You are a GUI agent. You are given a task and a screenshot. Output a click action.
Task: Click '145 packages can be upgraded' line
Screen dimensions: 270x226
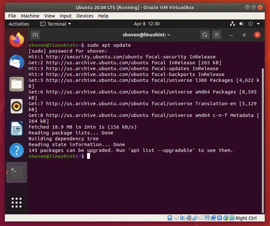pos(131,150)
